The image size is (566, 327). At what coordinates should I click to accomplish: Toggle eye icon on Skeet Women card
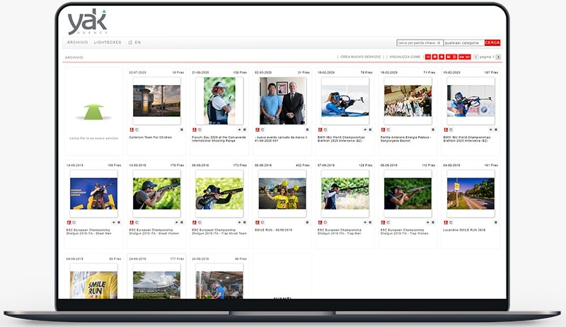[x=176, y=222]
